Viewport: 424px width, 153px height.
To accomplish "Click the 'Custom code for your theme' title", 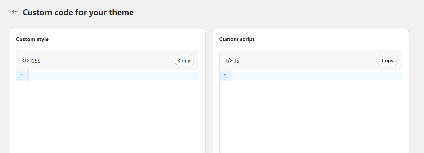I will tap(78, 13).
